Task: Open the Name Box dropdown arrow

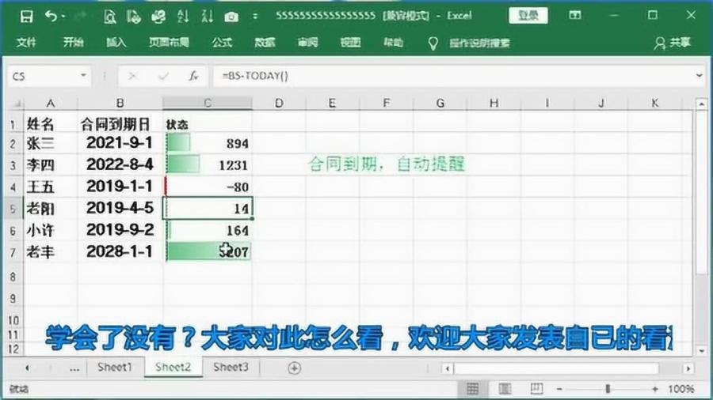Action: pyautogui.click(x=83, y=76)
